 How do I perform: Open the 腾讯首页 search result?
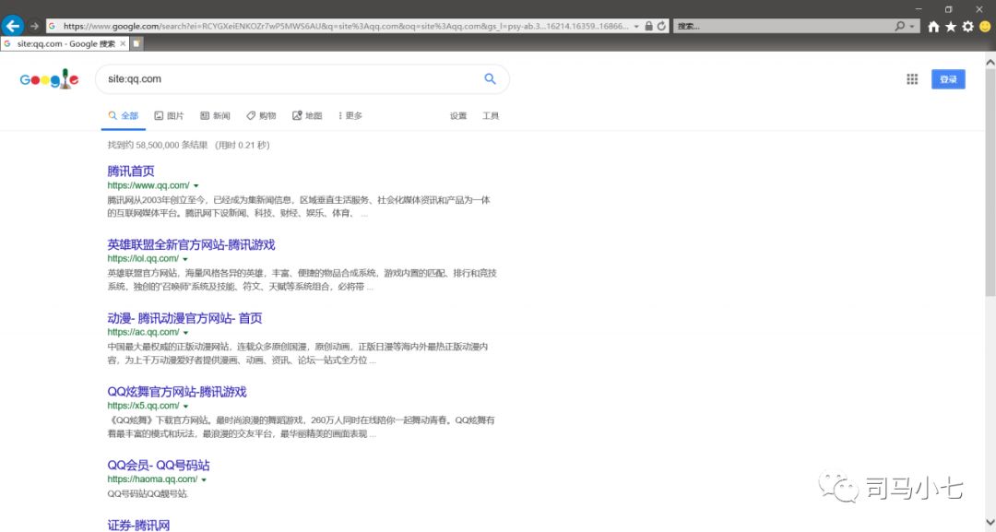[131, 171]
